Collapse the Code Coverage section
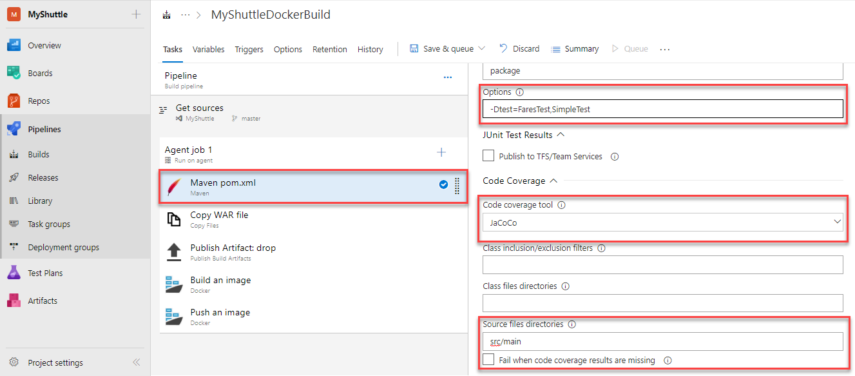The image size is (855, 376). 553,181
